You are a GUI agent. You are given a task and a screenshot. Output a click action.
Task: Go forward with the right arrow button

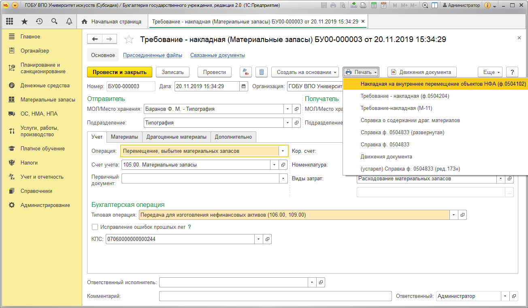pos(109,39)
